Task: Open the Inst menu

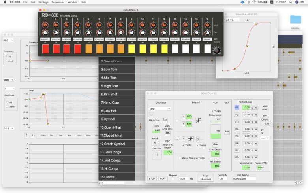Action: (x=33, y=2)
